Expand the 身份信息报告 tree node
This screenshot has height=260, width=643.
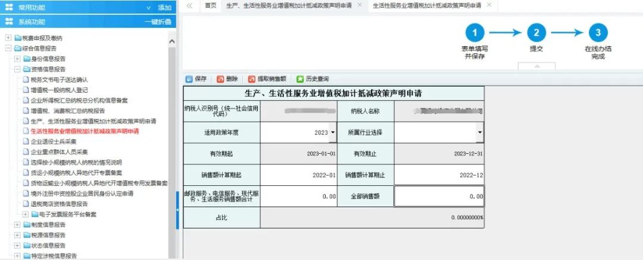[x=17, y=59]
